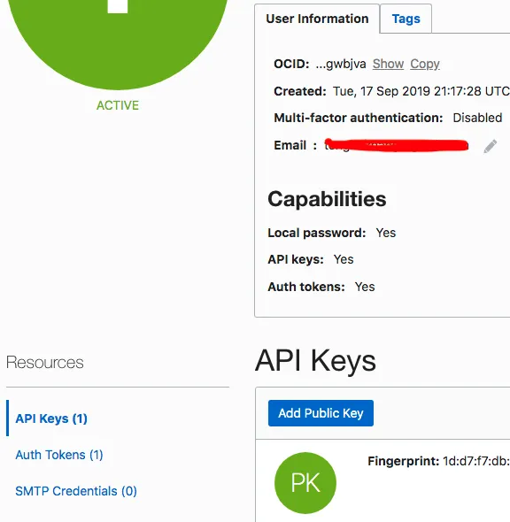Screen dimensions: 510x522
Task: Click the API keys Yes value
Action: click(x=344, y=259)
